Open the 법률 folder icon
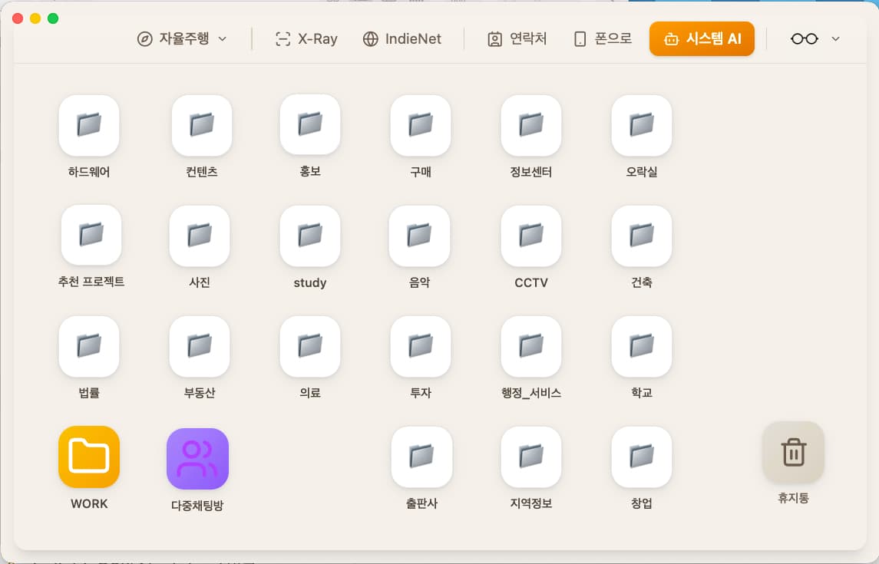879x564 pixels. click(89, 346)
